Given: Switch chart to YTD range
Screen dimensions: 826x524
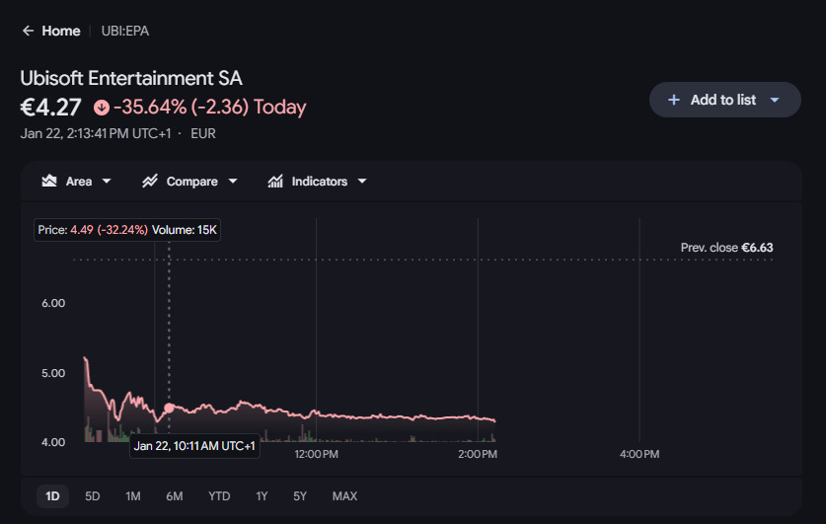Looking at the screenshot, I should click(219, 496).
